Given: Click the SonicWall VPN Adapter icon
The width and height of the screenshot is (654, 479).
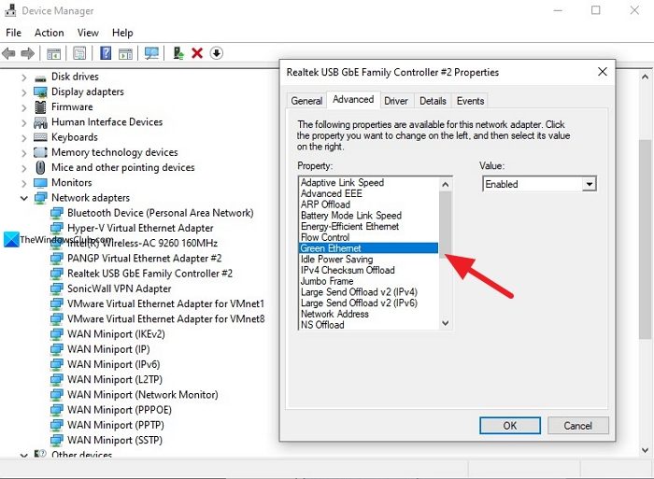Looking at the screenshot, I should tap(57, 289).
